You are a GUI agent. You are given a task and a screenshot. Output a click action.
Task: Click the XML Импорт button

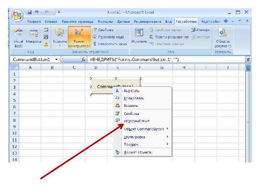[x=200, y=30]
